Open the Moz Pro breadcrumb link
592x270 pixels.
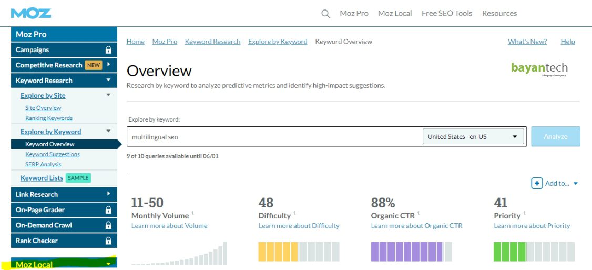coord(165,42)
